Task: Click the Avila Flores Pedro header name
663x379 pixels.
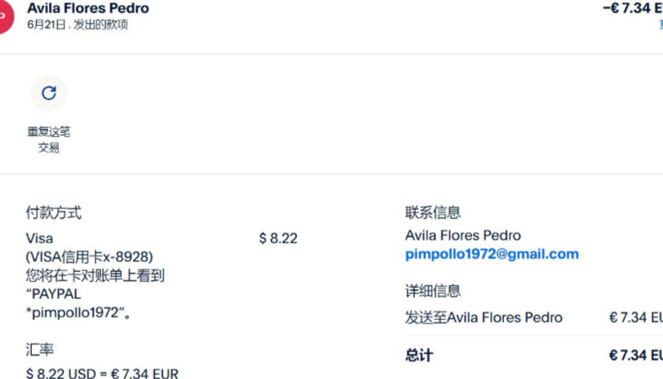Action: (x=88, y=8)
